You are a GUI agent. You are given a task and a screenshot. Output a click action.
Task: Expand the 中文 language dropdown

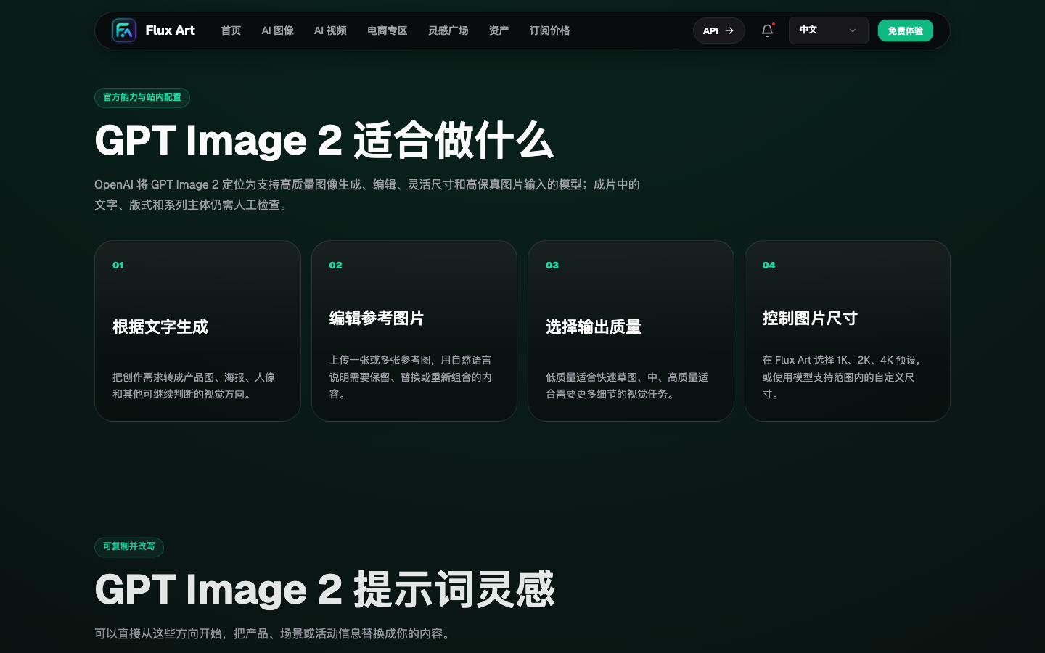pos(828,30)
